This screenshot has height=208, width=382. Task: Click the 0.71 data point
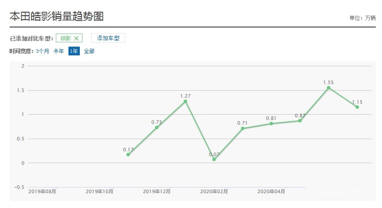point(243,128)
